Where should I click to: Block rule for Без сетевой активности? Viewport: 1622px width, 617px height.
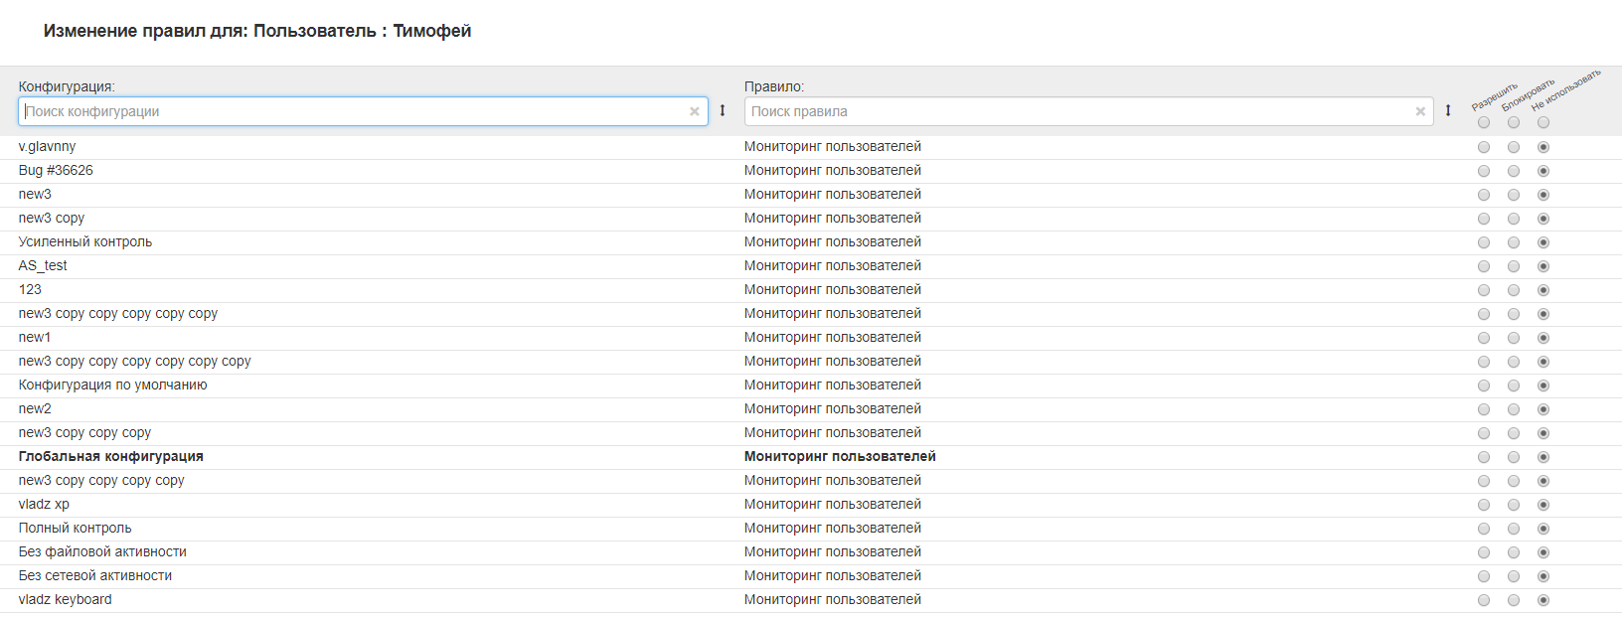[x=1514, y=576]
